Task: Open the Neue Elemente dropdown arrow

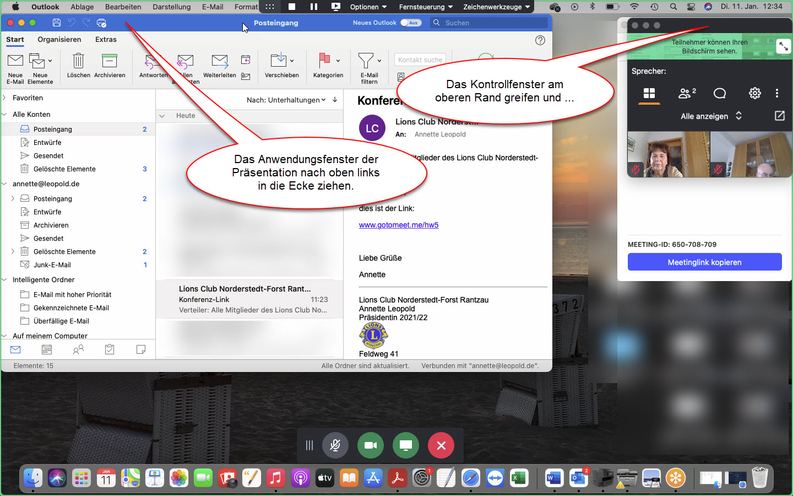Action: [50, 61]
